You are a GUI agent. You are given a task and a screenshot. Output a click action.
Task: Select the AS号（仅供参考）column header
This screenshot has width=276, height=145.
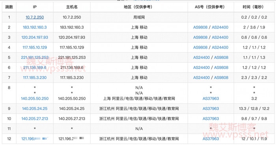pyautogui.click(x=211, y=7)
